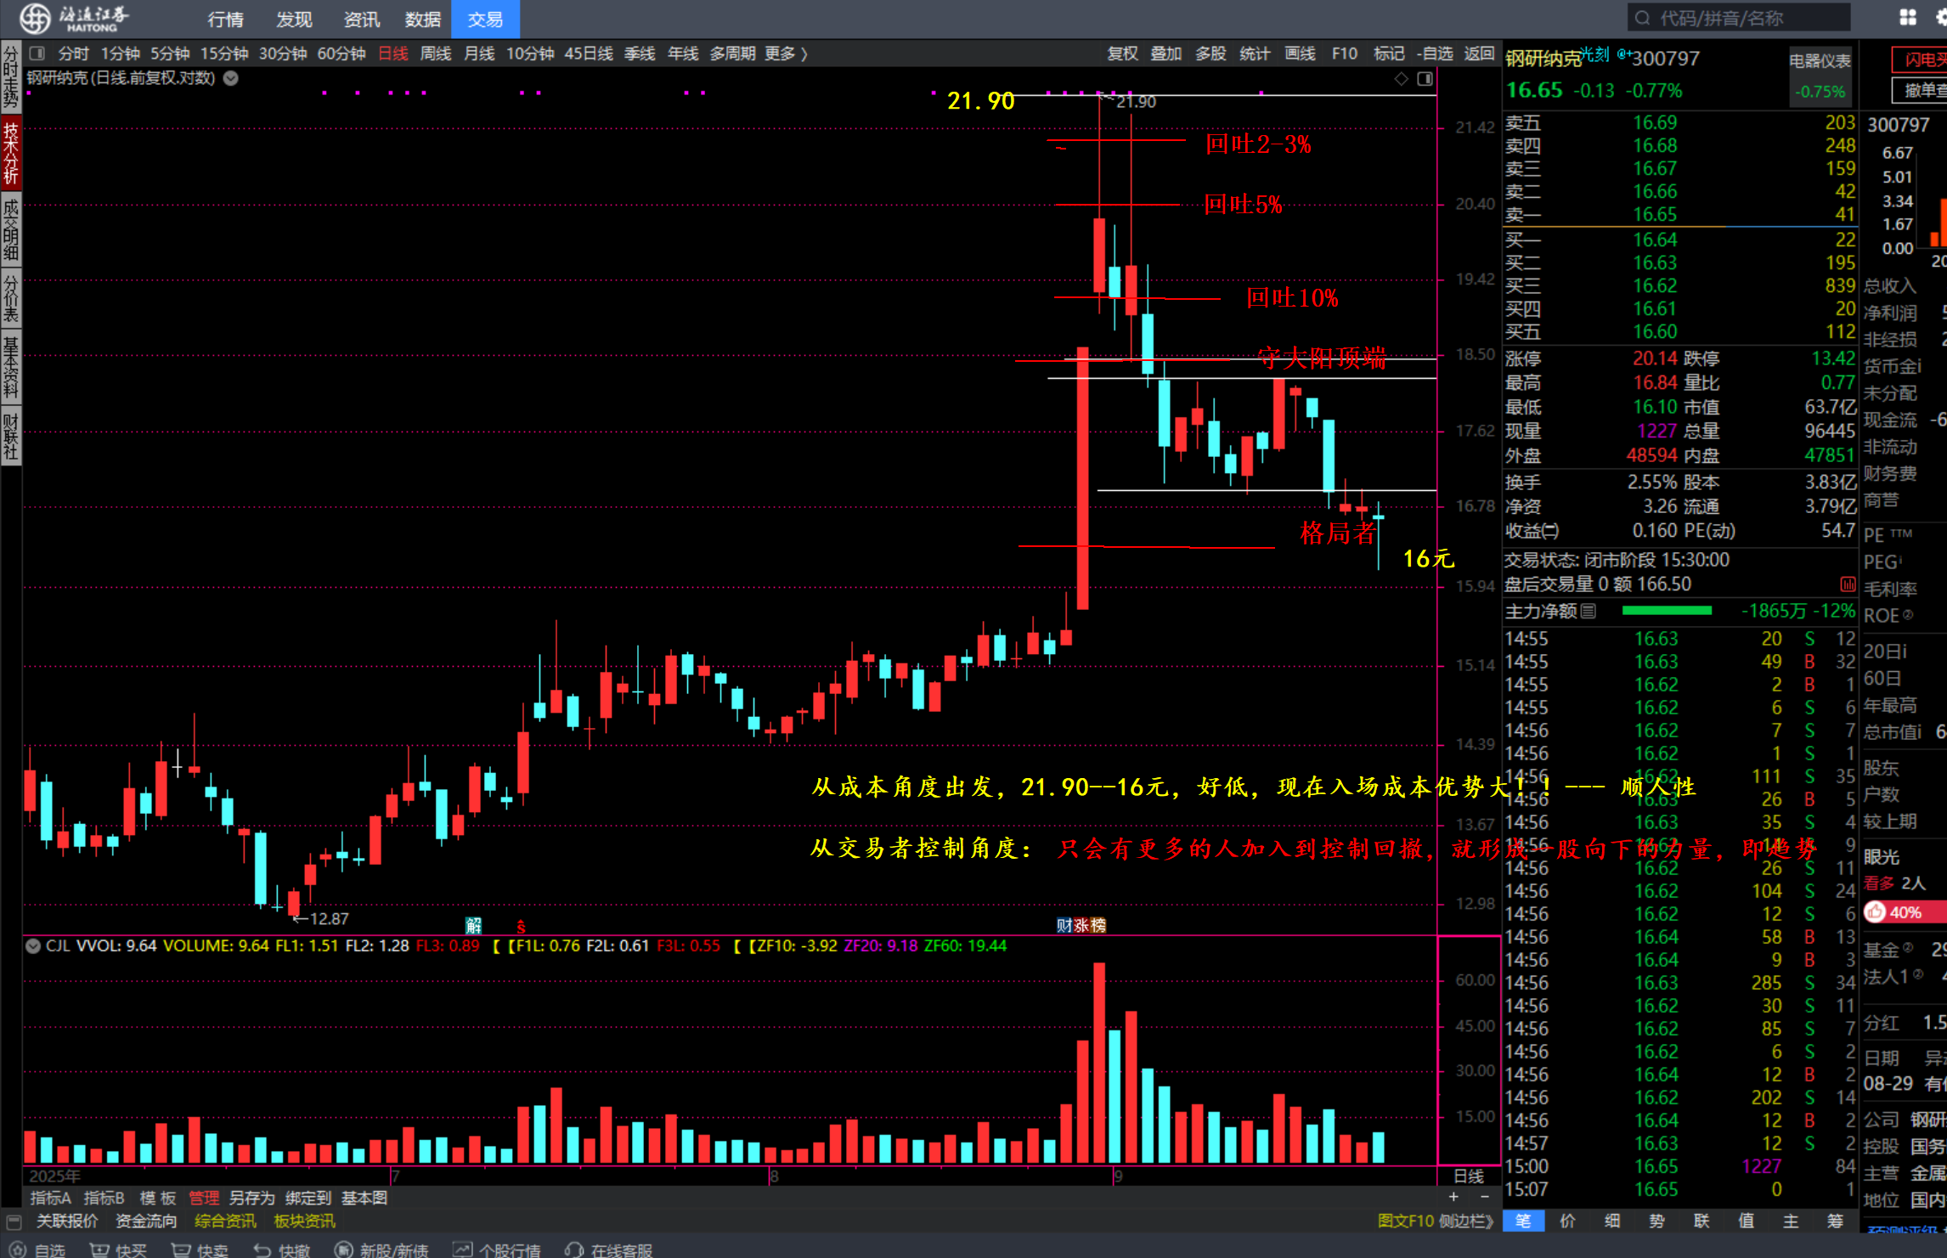1947x1258 pixels.
Task: Click the 快撤 quick cancel arrow icon
Action: (262, 1250)
